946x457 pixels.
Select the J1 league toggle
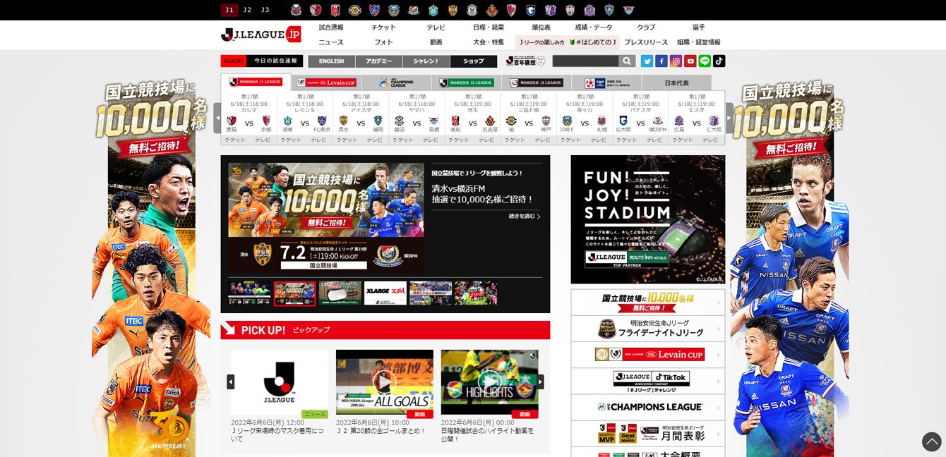(x=229, y=10)
